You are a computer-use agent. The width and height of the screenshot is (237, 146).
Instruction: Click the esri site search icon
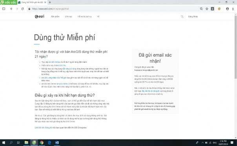click(x=182, y=16)
